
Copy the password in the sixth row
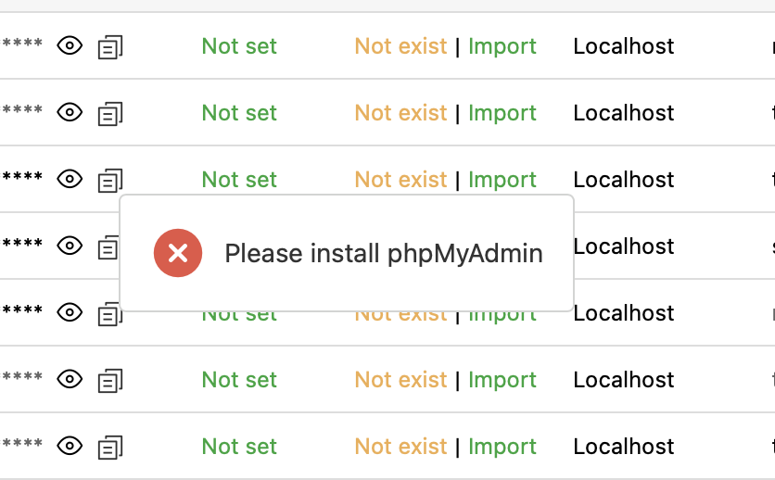click(111, 380)
